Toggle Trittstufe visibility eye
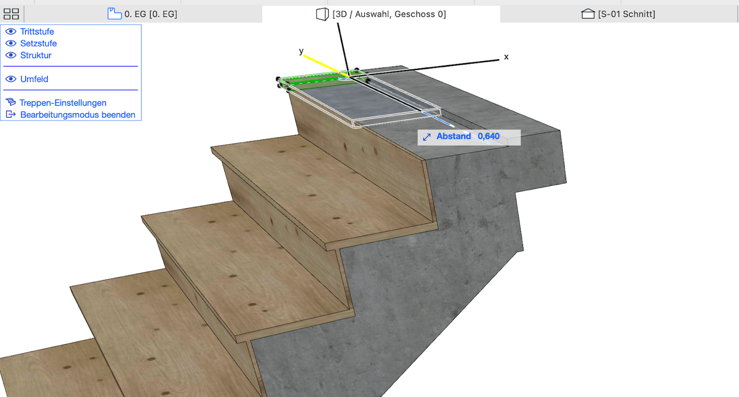 [11, 31]
